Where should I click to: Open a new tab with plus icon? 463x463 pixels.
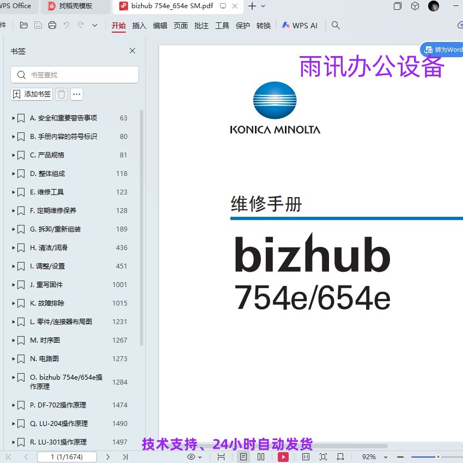[252, 6]
